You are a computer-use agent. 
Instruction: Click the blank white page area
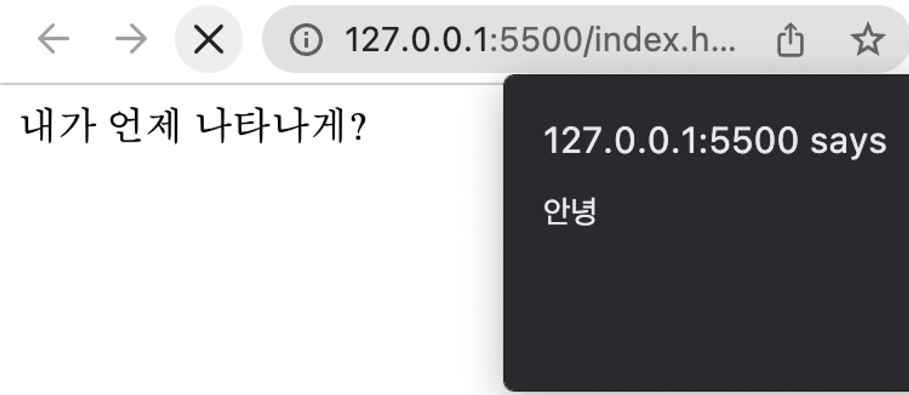pos(242,273)
